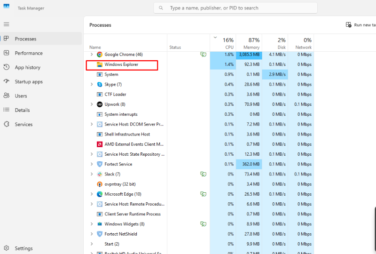Click the Fortect Service shield icon
This screenshot has height=254, width=376.
(x=100, y=164)
